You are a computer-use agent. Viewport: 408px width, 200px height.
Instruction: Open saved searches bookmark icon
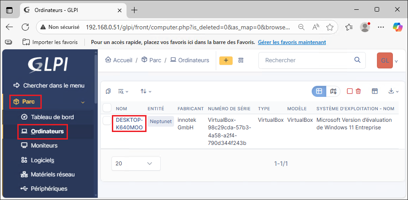point(108,91)
